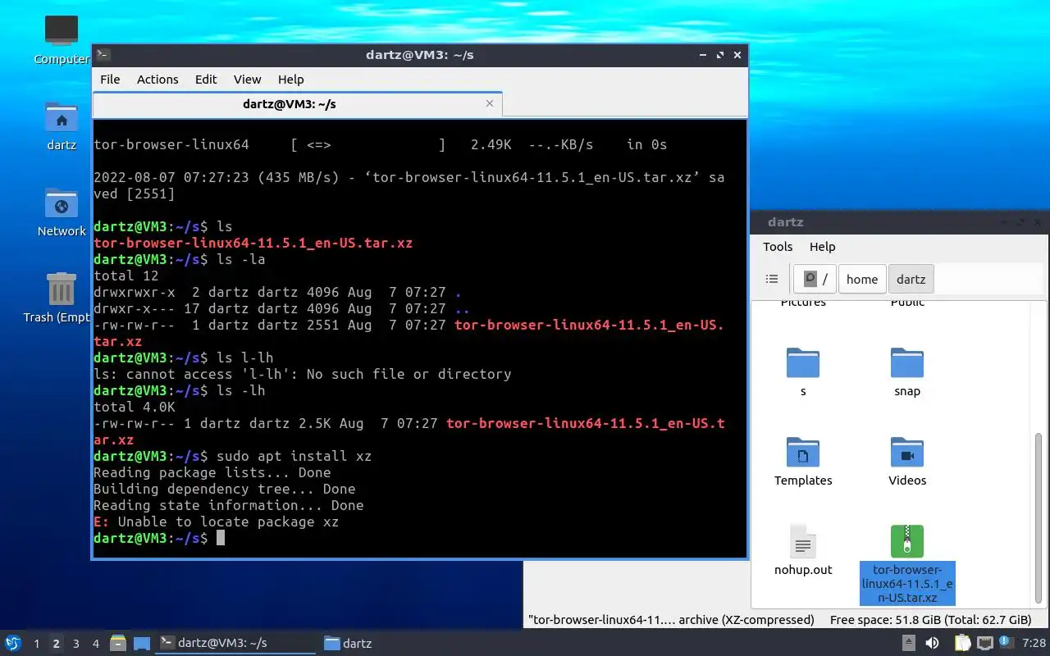Switch to workspace 3
The image size is (1050, 656).
point(75,644)
